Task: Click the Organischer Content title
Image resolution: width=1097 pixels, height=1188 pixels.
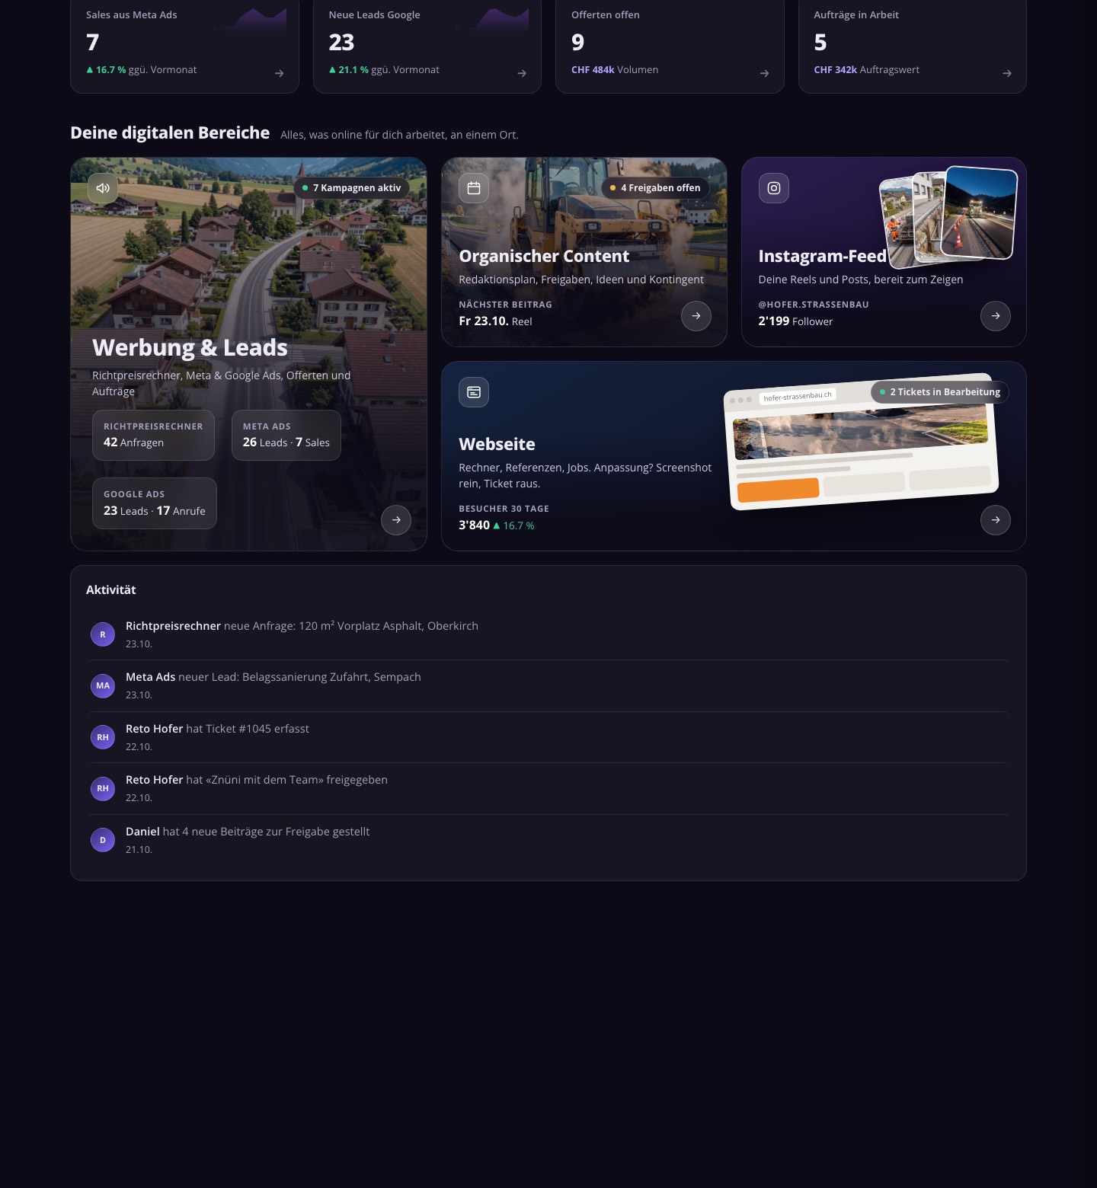Action: [544, 256]
